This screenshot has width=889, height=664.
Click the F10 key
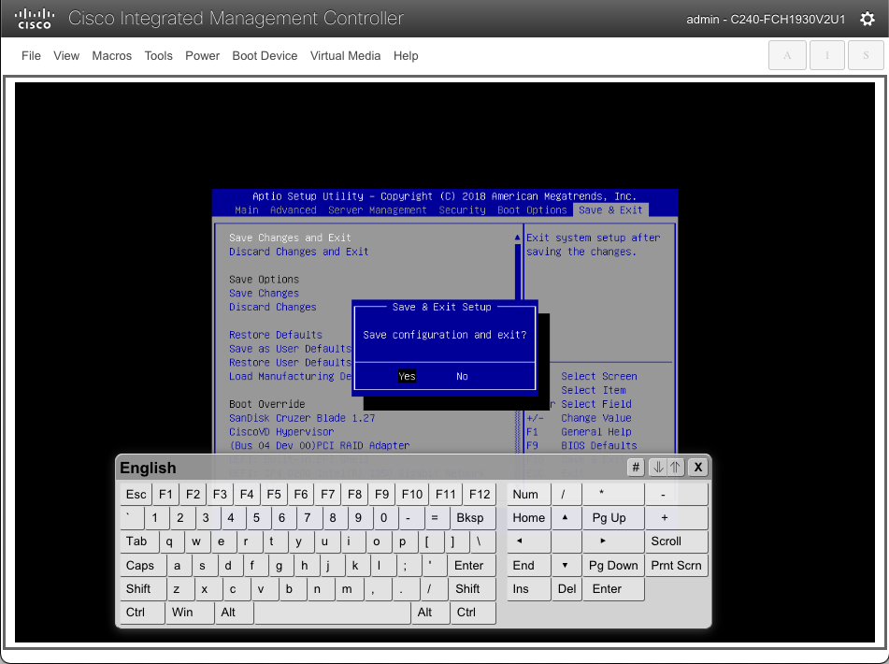pos(412,494)
